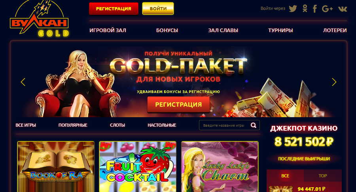Click the yellow Войти button
Viewport: 356px width, 192px height.
[158, 9]
